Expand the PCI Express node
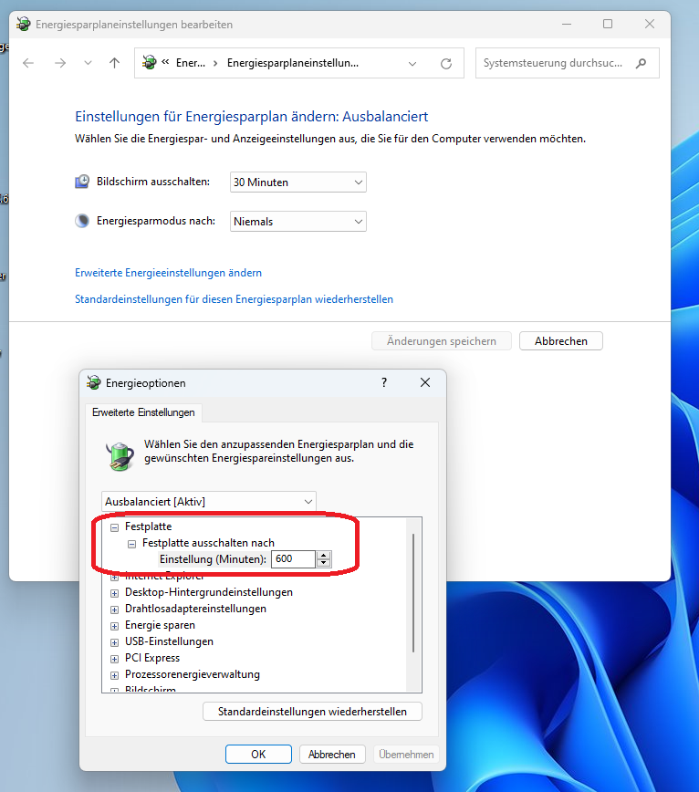The width and height of the screenshot is (699, 792). click(115, 659)
